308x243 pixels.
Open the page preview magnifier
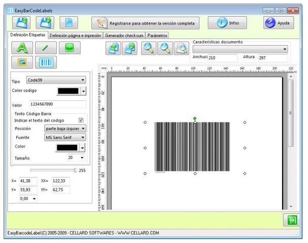click(181, 48)
